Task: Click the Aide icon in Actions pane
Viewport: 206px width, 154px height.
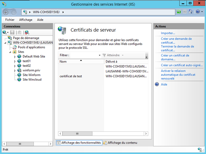Action: (x=157, y=84)
